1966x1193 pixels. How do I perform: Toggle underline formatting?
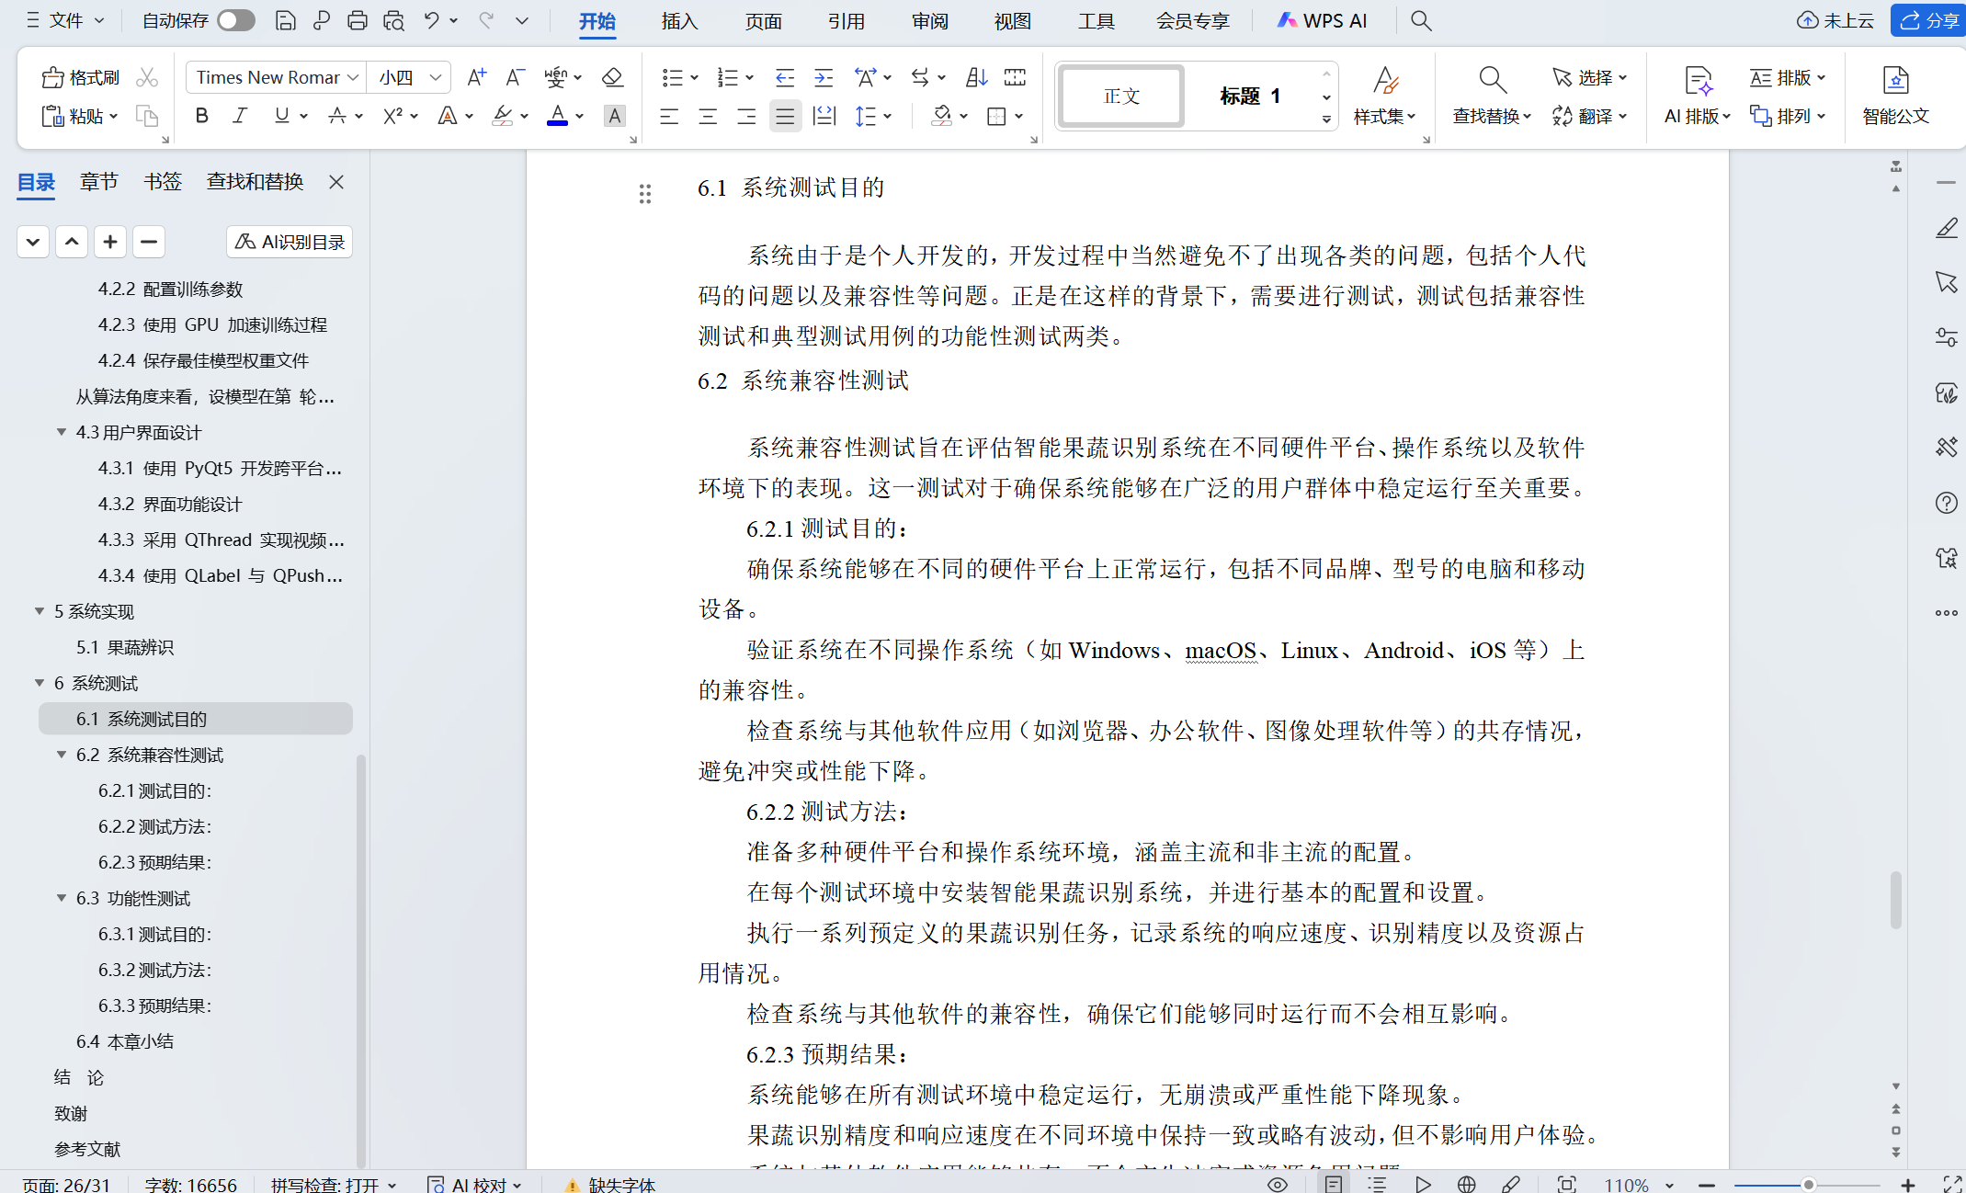pos(282,116)
